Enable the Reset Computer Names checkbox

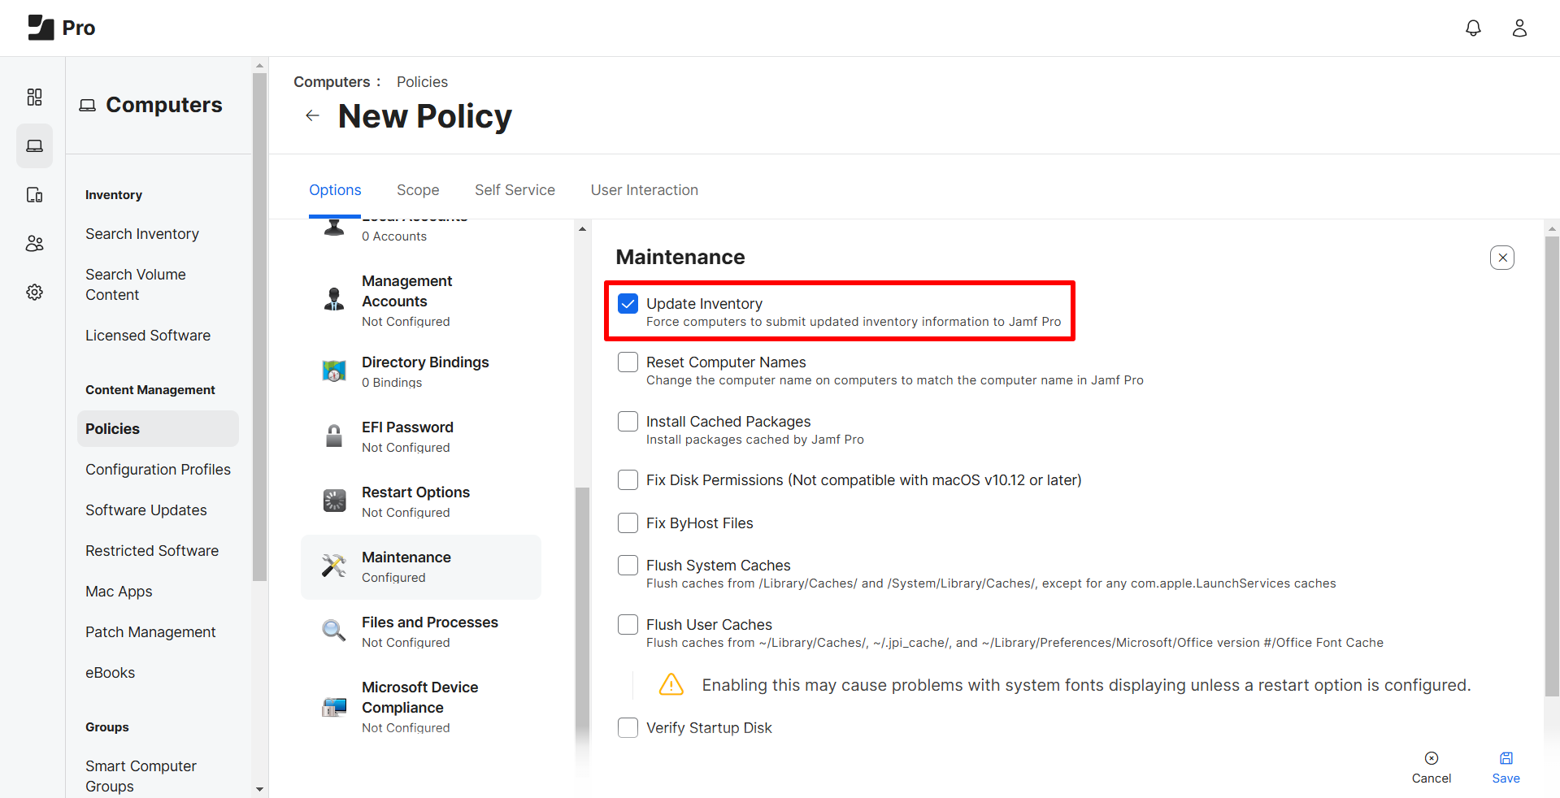(628, 362)
